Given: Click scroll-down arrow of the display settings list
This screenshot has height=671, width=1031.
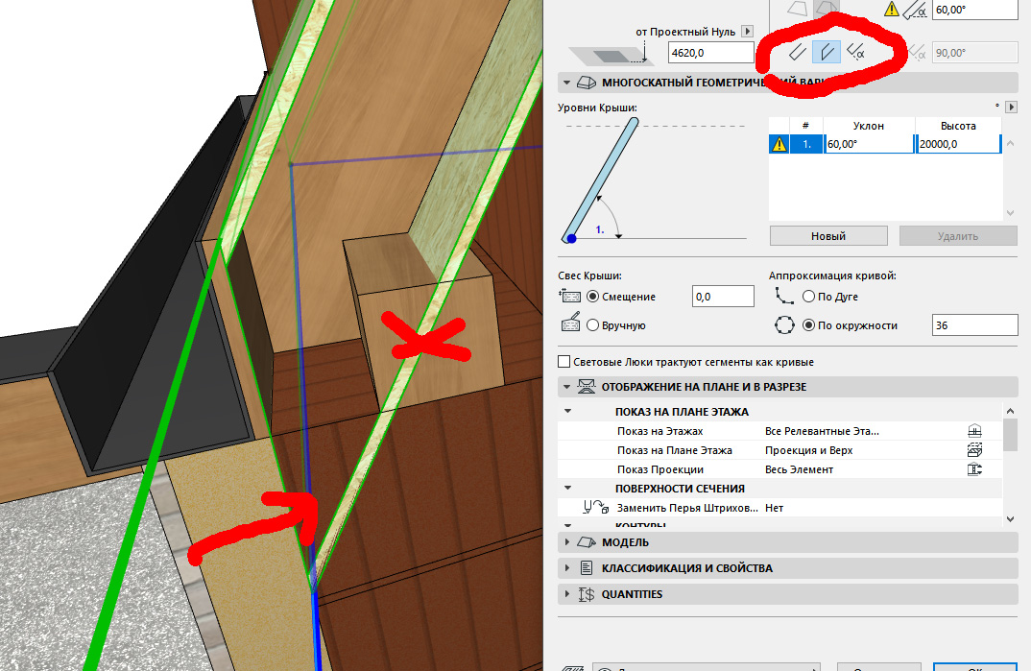Looking at the screenshot, I should pyautogui.click(x=1011, y=519).
